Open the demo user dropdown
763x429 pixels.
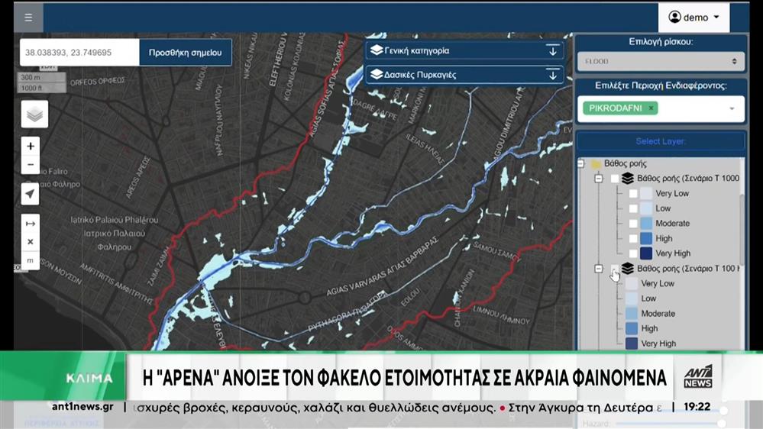(x=693, y=18)
